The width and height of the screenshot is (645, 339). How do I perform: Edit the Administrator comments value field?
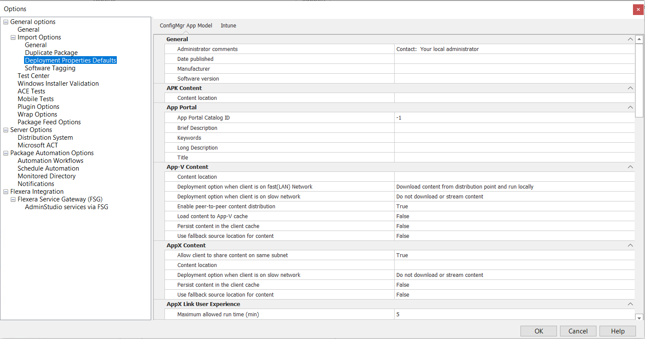[x=472, y=49]
